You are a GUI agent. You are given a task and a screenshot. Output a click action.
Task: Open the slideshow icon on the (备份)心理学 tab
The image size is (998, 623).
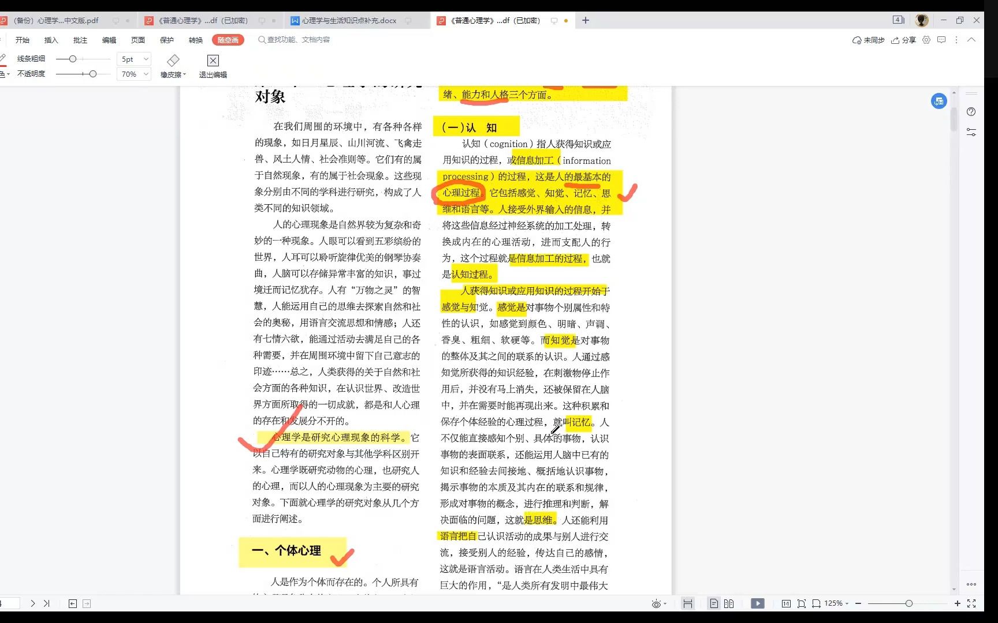tap(116, 20)
